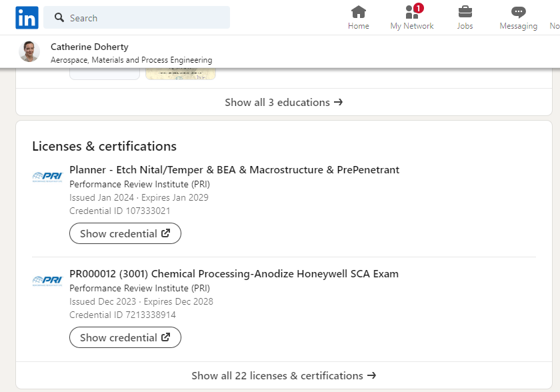This screenshot has height=392, width=560.
Task: Open Planner - Etch Nital/Temper certification title
Action: point(234,169)
